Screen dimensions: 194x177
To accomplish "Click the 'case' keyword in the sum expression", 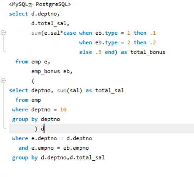I will tap(70, 33).
